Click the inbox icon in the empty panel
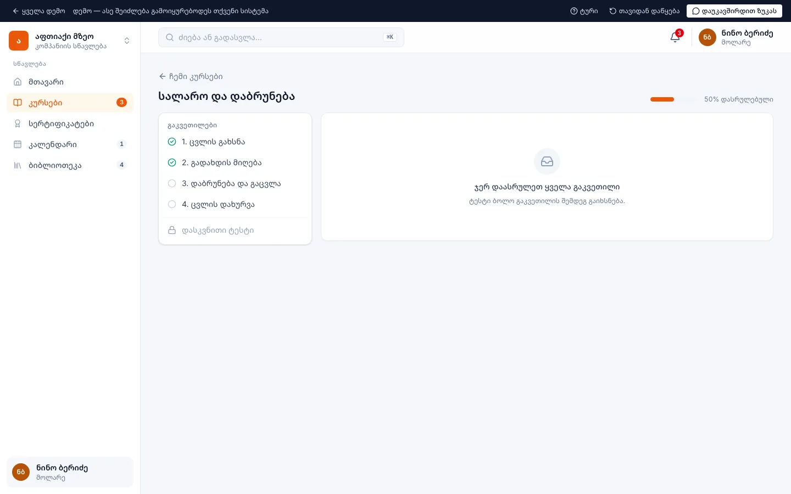The width and height of the screenshot is (791, 494). pyautogui.click(x=547, y=161)
